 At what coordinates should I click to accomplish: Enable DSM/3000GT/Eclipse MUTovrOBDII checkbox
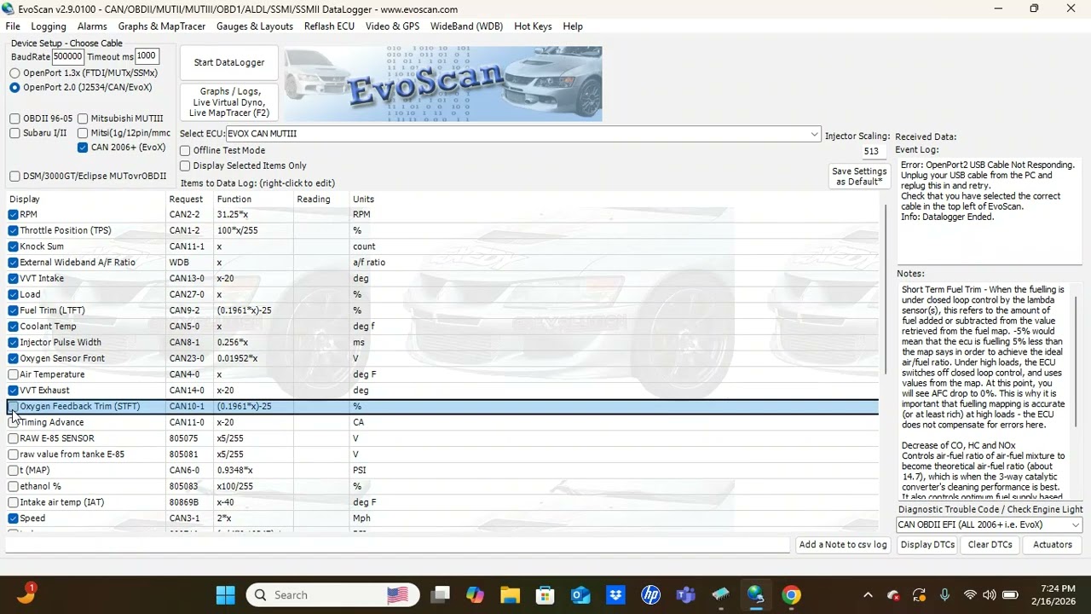click(14, 177)
